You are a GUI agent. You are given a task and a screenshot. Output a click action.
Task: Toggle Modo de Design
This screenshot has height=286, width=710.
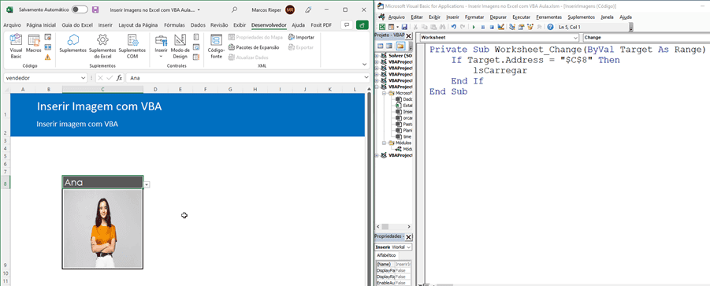coord(180,47)
